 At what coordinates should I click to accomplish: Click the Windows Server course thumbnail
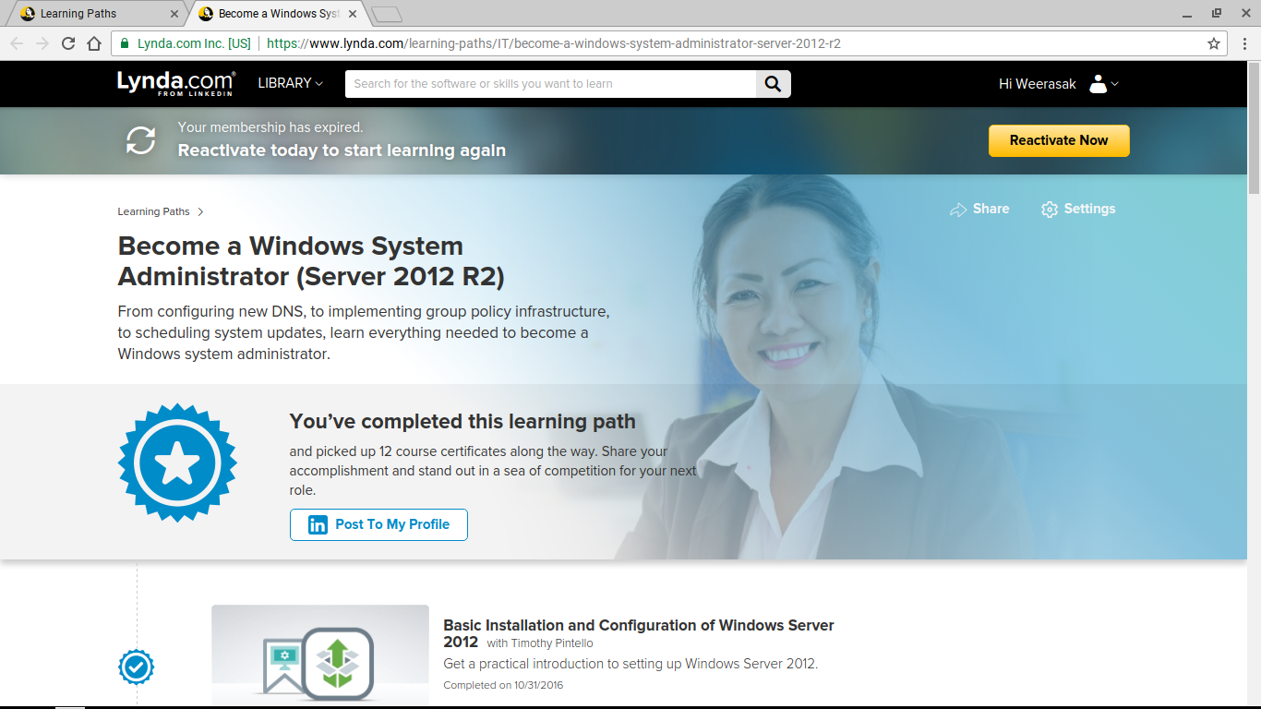click(320, 655)
